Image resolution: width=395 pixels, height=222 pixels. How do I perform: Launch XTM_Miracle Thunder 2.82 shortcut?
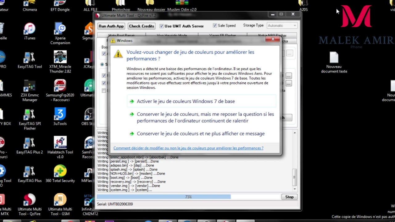pos(60,62)
